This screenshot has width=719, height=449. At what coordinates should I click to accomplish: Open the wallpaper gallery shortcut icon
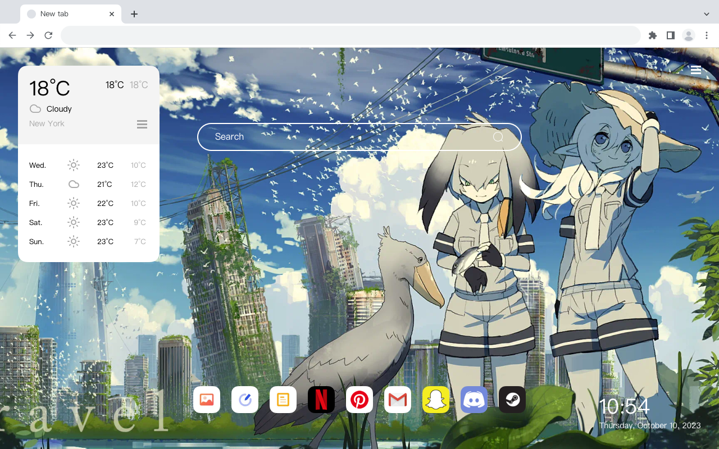tap(207, 400)
